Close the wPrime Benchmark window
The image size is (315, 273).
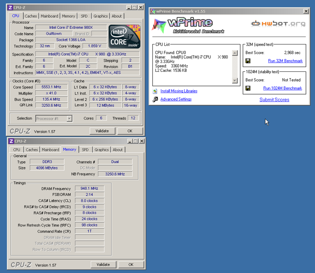(306, 11)
